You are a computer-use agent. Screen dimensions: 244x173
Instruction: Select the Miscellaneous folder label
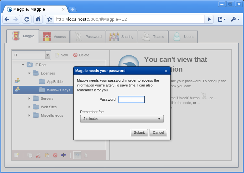[x=52, y=115]
